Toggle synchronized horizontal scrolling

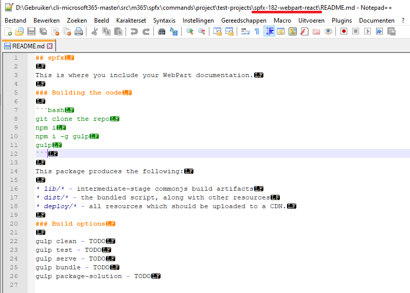click(229, 32)
